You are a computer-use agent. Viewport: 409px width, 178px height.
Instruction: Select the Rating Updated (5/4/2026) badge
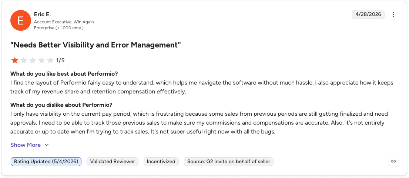coord(46,162)
